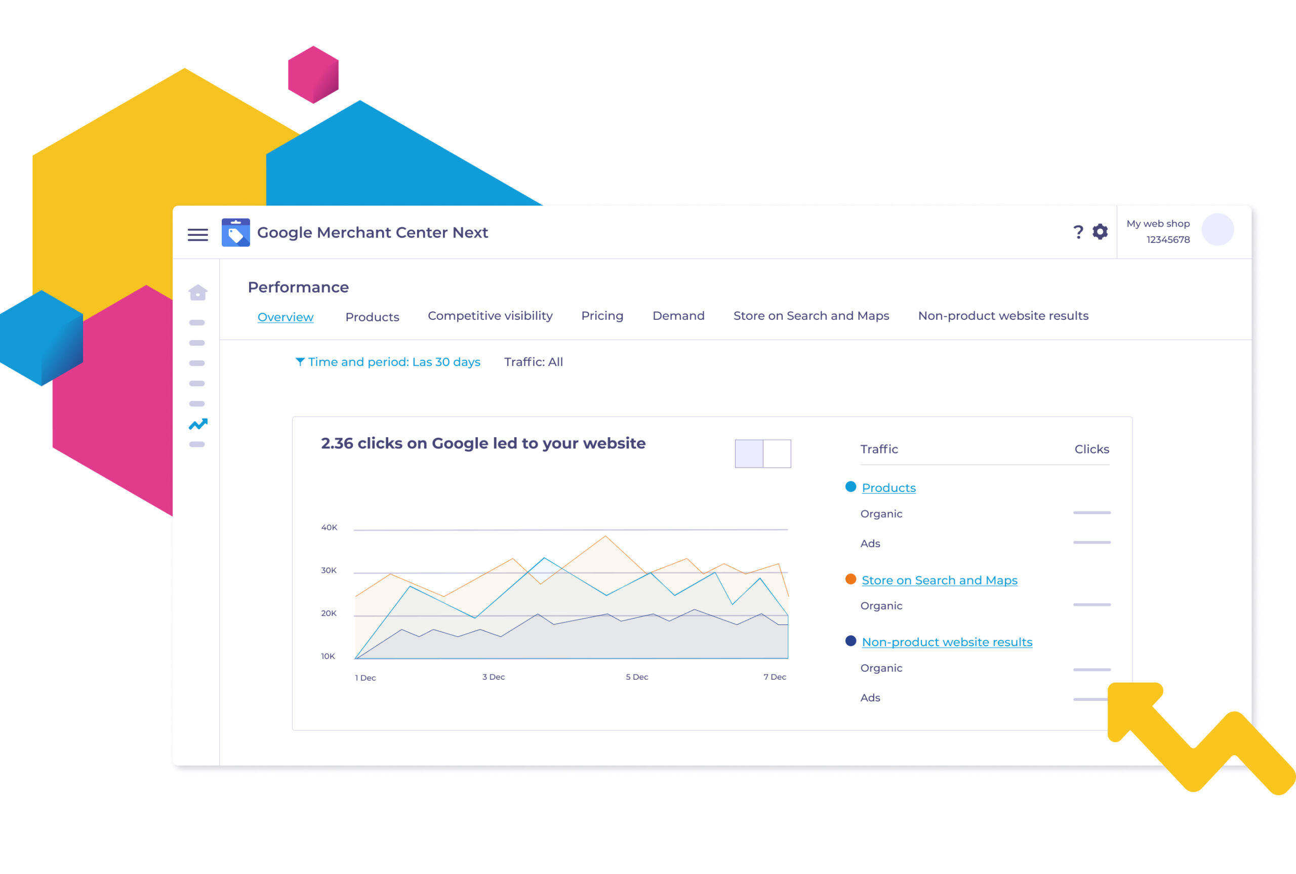1296x874 pixels.
Task: Click the dark blue Non-product legend dot
Action: (x=850, y=641)
